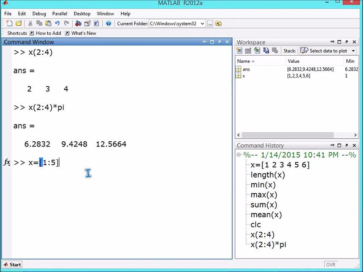Select x(2:4)*pi in Command History

tap(268, 244)
